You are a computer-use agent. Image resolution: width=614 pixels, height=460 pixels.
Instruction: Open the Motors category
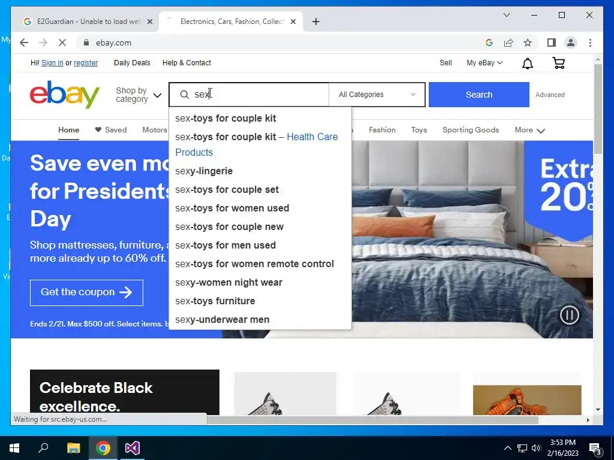(155, 130)
